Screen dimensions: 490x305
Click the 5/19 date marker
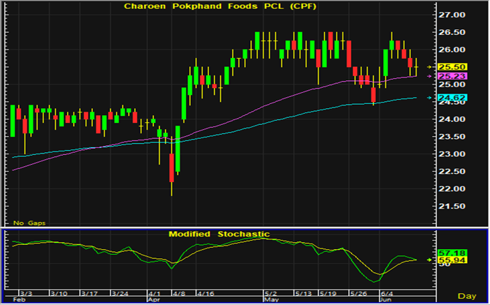tap(328, 294)
